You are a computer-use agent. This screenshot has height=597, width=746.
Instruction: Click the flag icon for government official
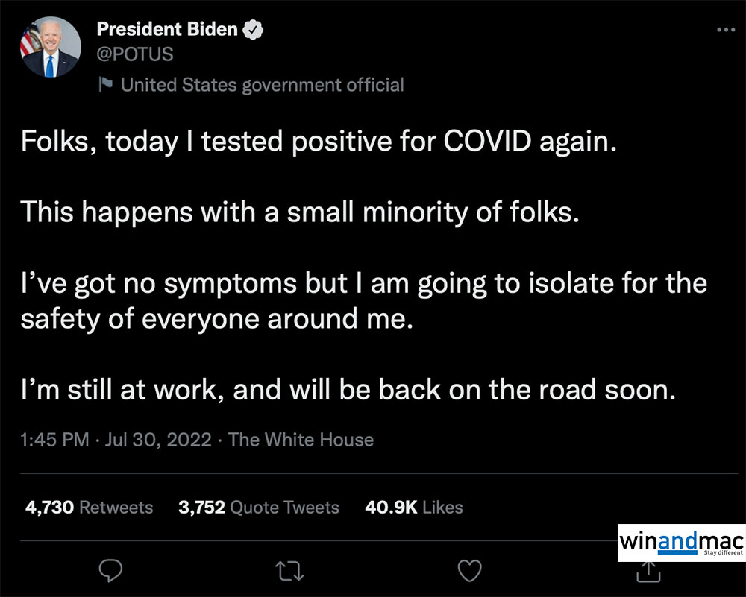[105, 84]
